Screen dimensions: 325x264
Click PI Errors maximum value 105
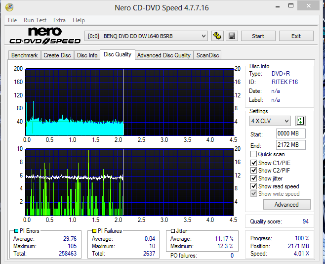(72, 246)
